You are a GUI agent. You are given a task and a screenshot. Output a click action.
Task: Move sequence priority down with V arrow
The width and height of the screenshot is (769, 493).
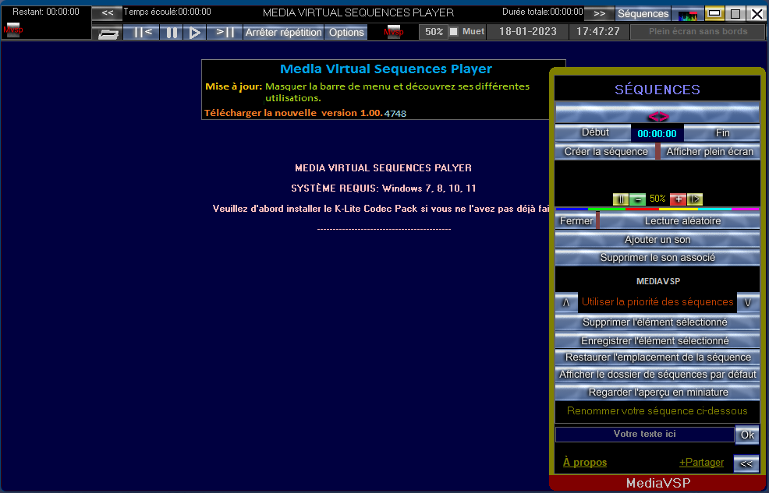(x=747, y=302)
